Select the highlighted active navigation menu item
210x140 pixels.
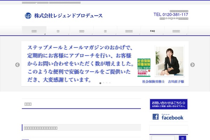click(x=34, y=31)
